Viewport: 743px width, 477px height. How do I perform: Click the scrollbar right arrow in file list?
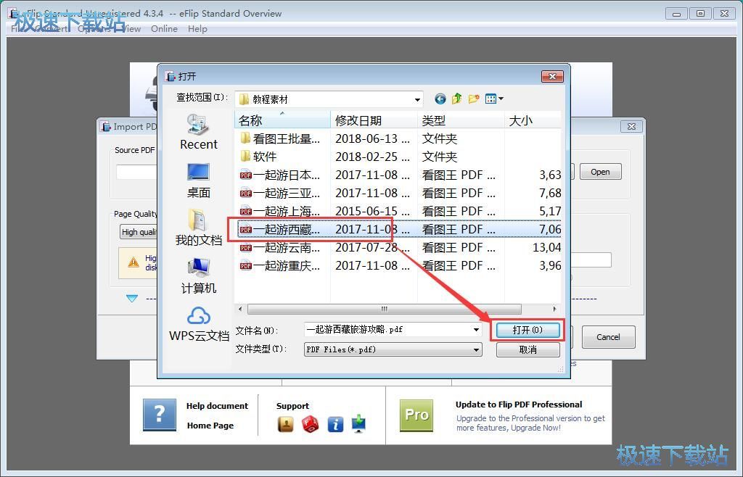(x=554, y=309)
